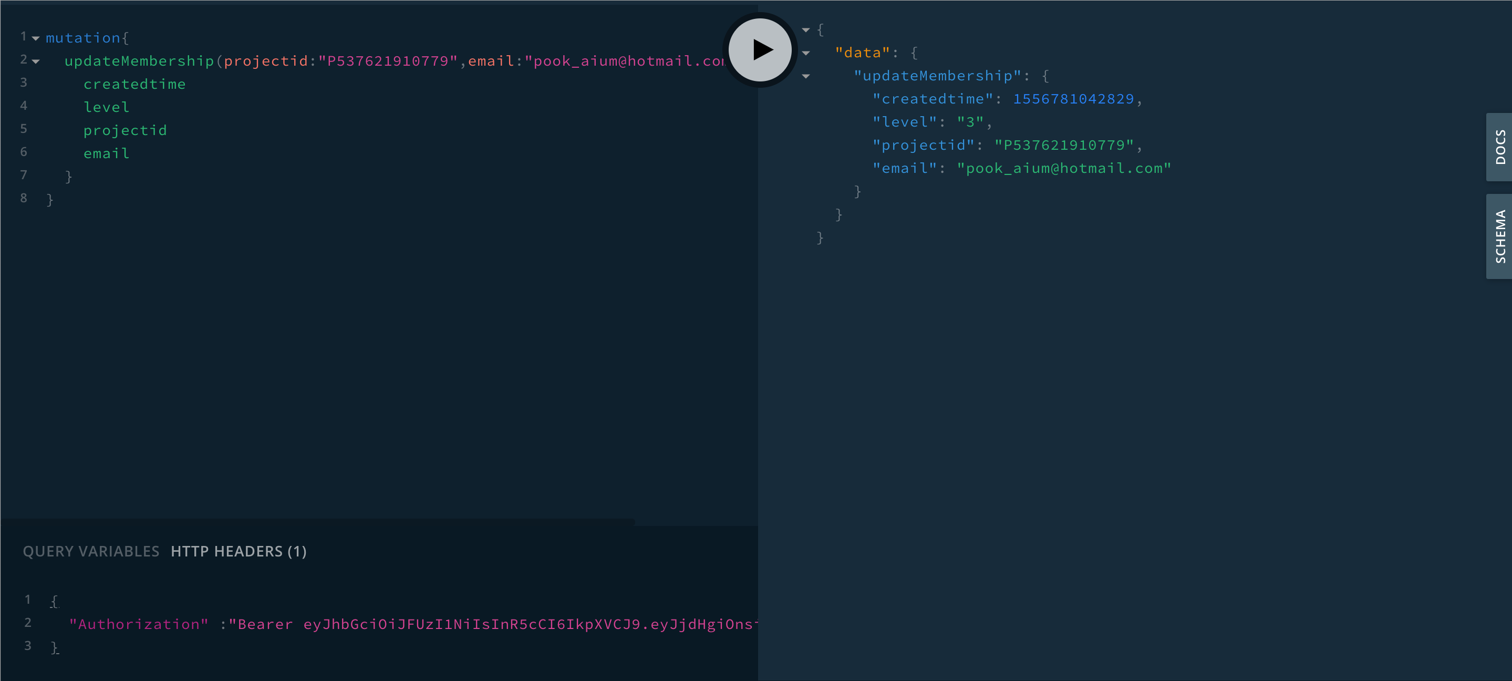Click the level field in the query
Screen dimensions: 1512x681
[106, 107]
